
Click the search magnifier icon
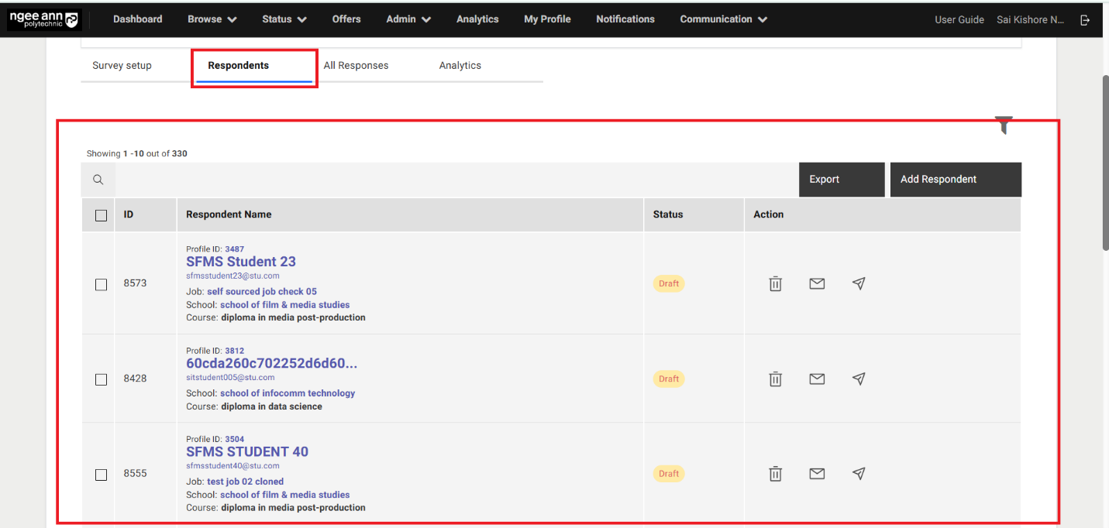pos(98,180)
